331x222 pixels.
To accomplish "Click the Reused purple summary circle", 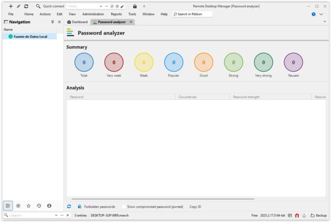I will point(293,62).
